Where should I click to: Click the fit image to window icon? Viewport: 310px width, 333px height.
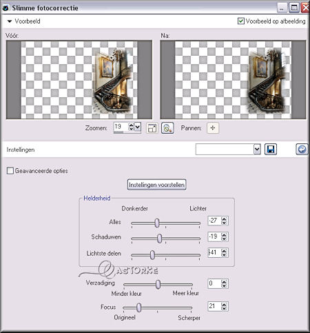[152, 128]
